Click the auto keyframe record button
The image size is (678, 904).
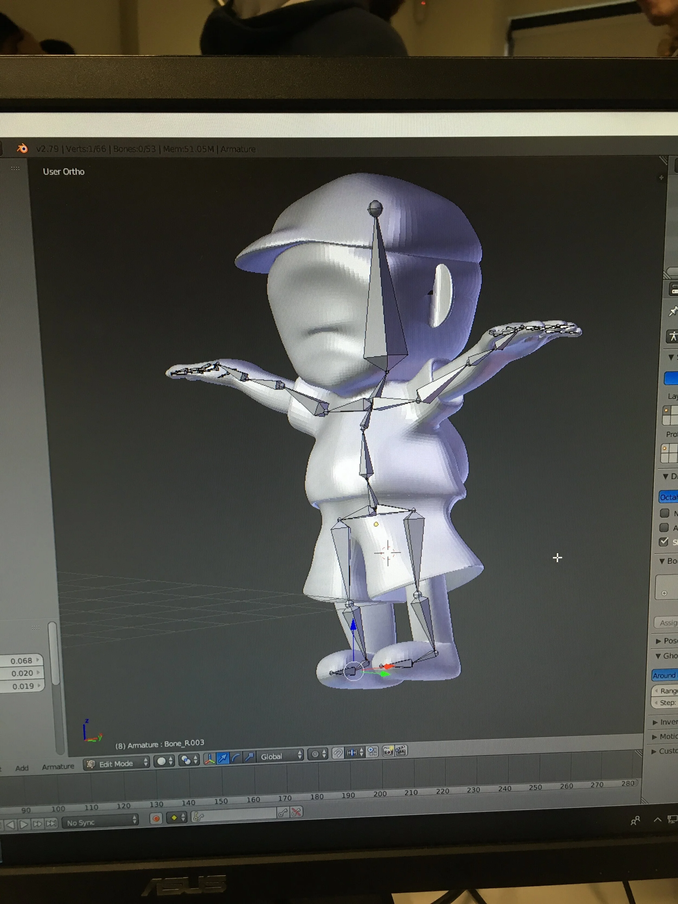pos(156,818)
